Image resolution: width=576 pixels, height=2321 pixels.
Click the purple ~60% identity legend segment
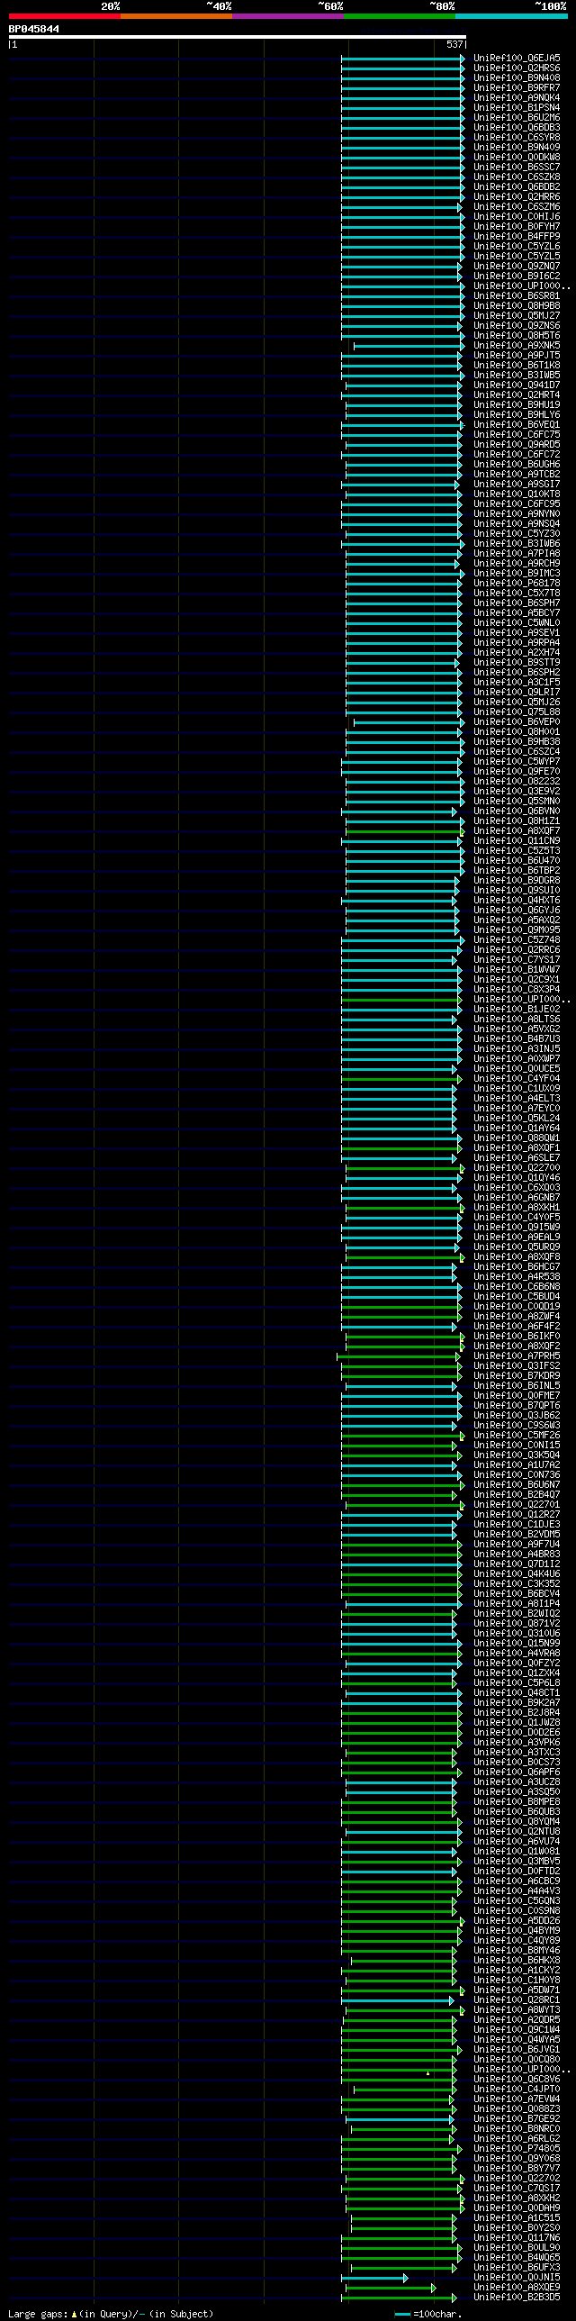287,16
